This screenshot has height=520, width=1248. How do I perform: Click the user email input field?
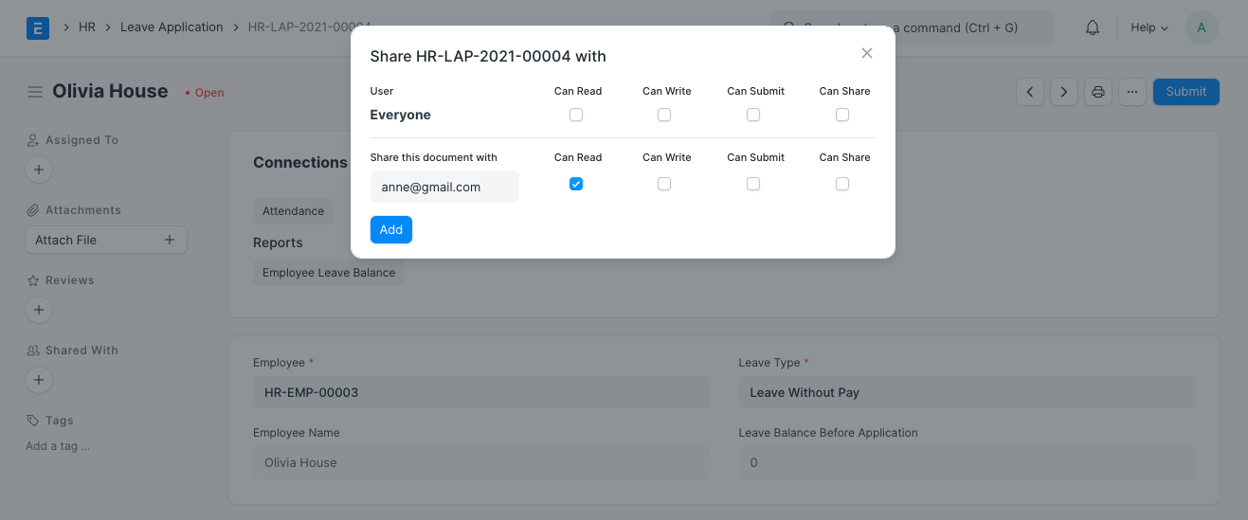coord(444,187)
